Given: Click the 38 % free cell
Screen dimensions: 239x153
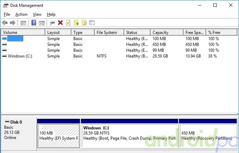Looking at the screenshot, I should pyautogui.click(x=213, y=56).
